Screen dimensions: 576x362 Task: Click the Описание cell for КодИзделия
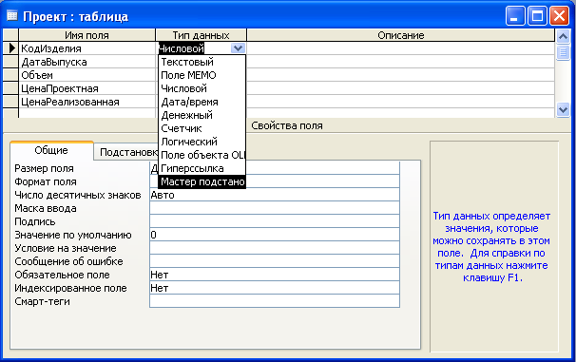401,48
